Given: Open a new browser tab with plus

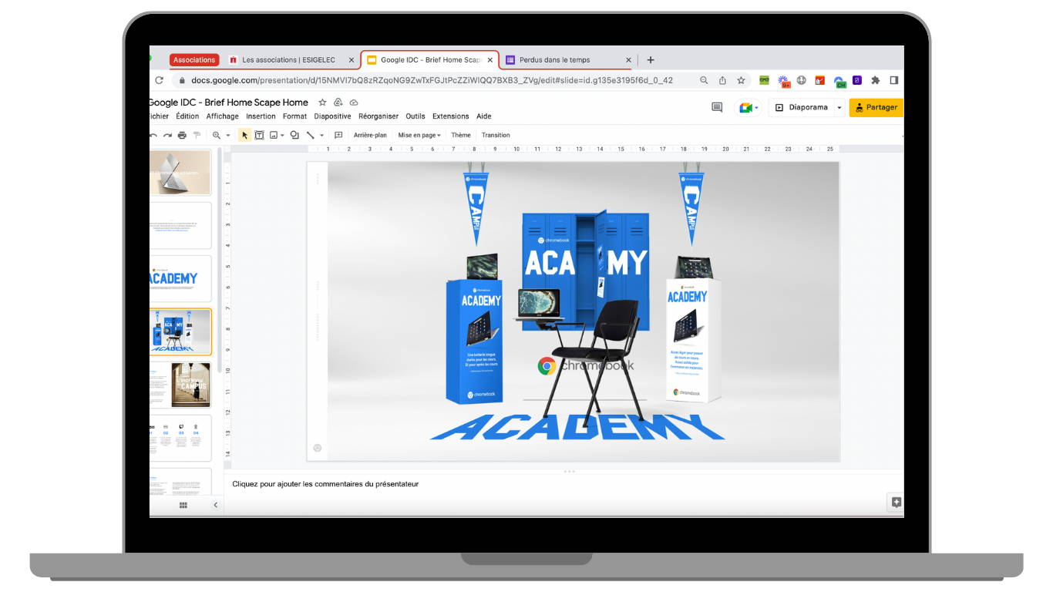Looking at the screenshot, I should point(651,59).
